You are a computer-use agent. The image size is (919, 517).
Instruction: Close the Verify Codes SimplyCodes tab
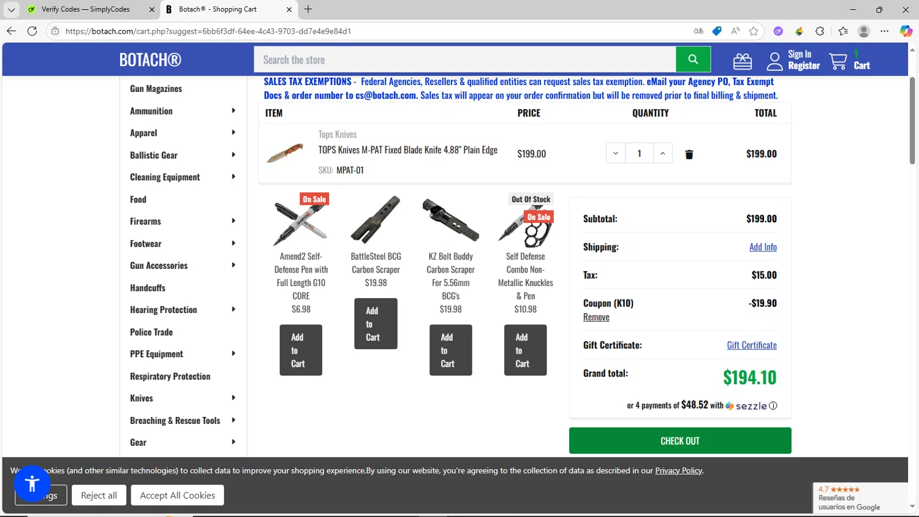(152, 9)
